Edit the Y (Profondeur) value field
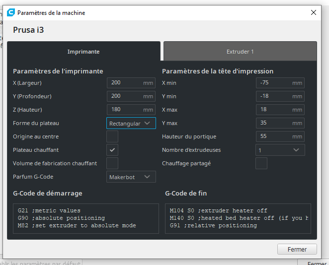The height and width of the screenshot is (265, 329). 131,96
